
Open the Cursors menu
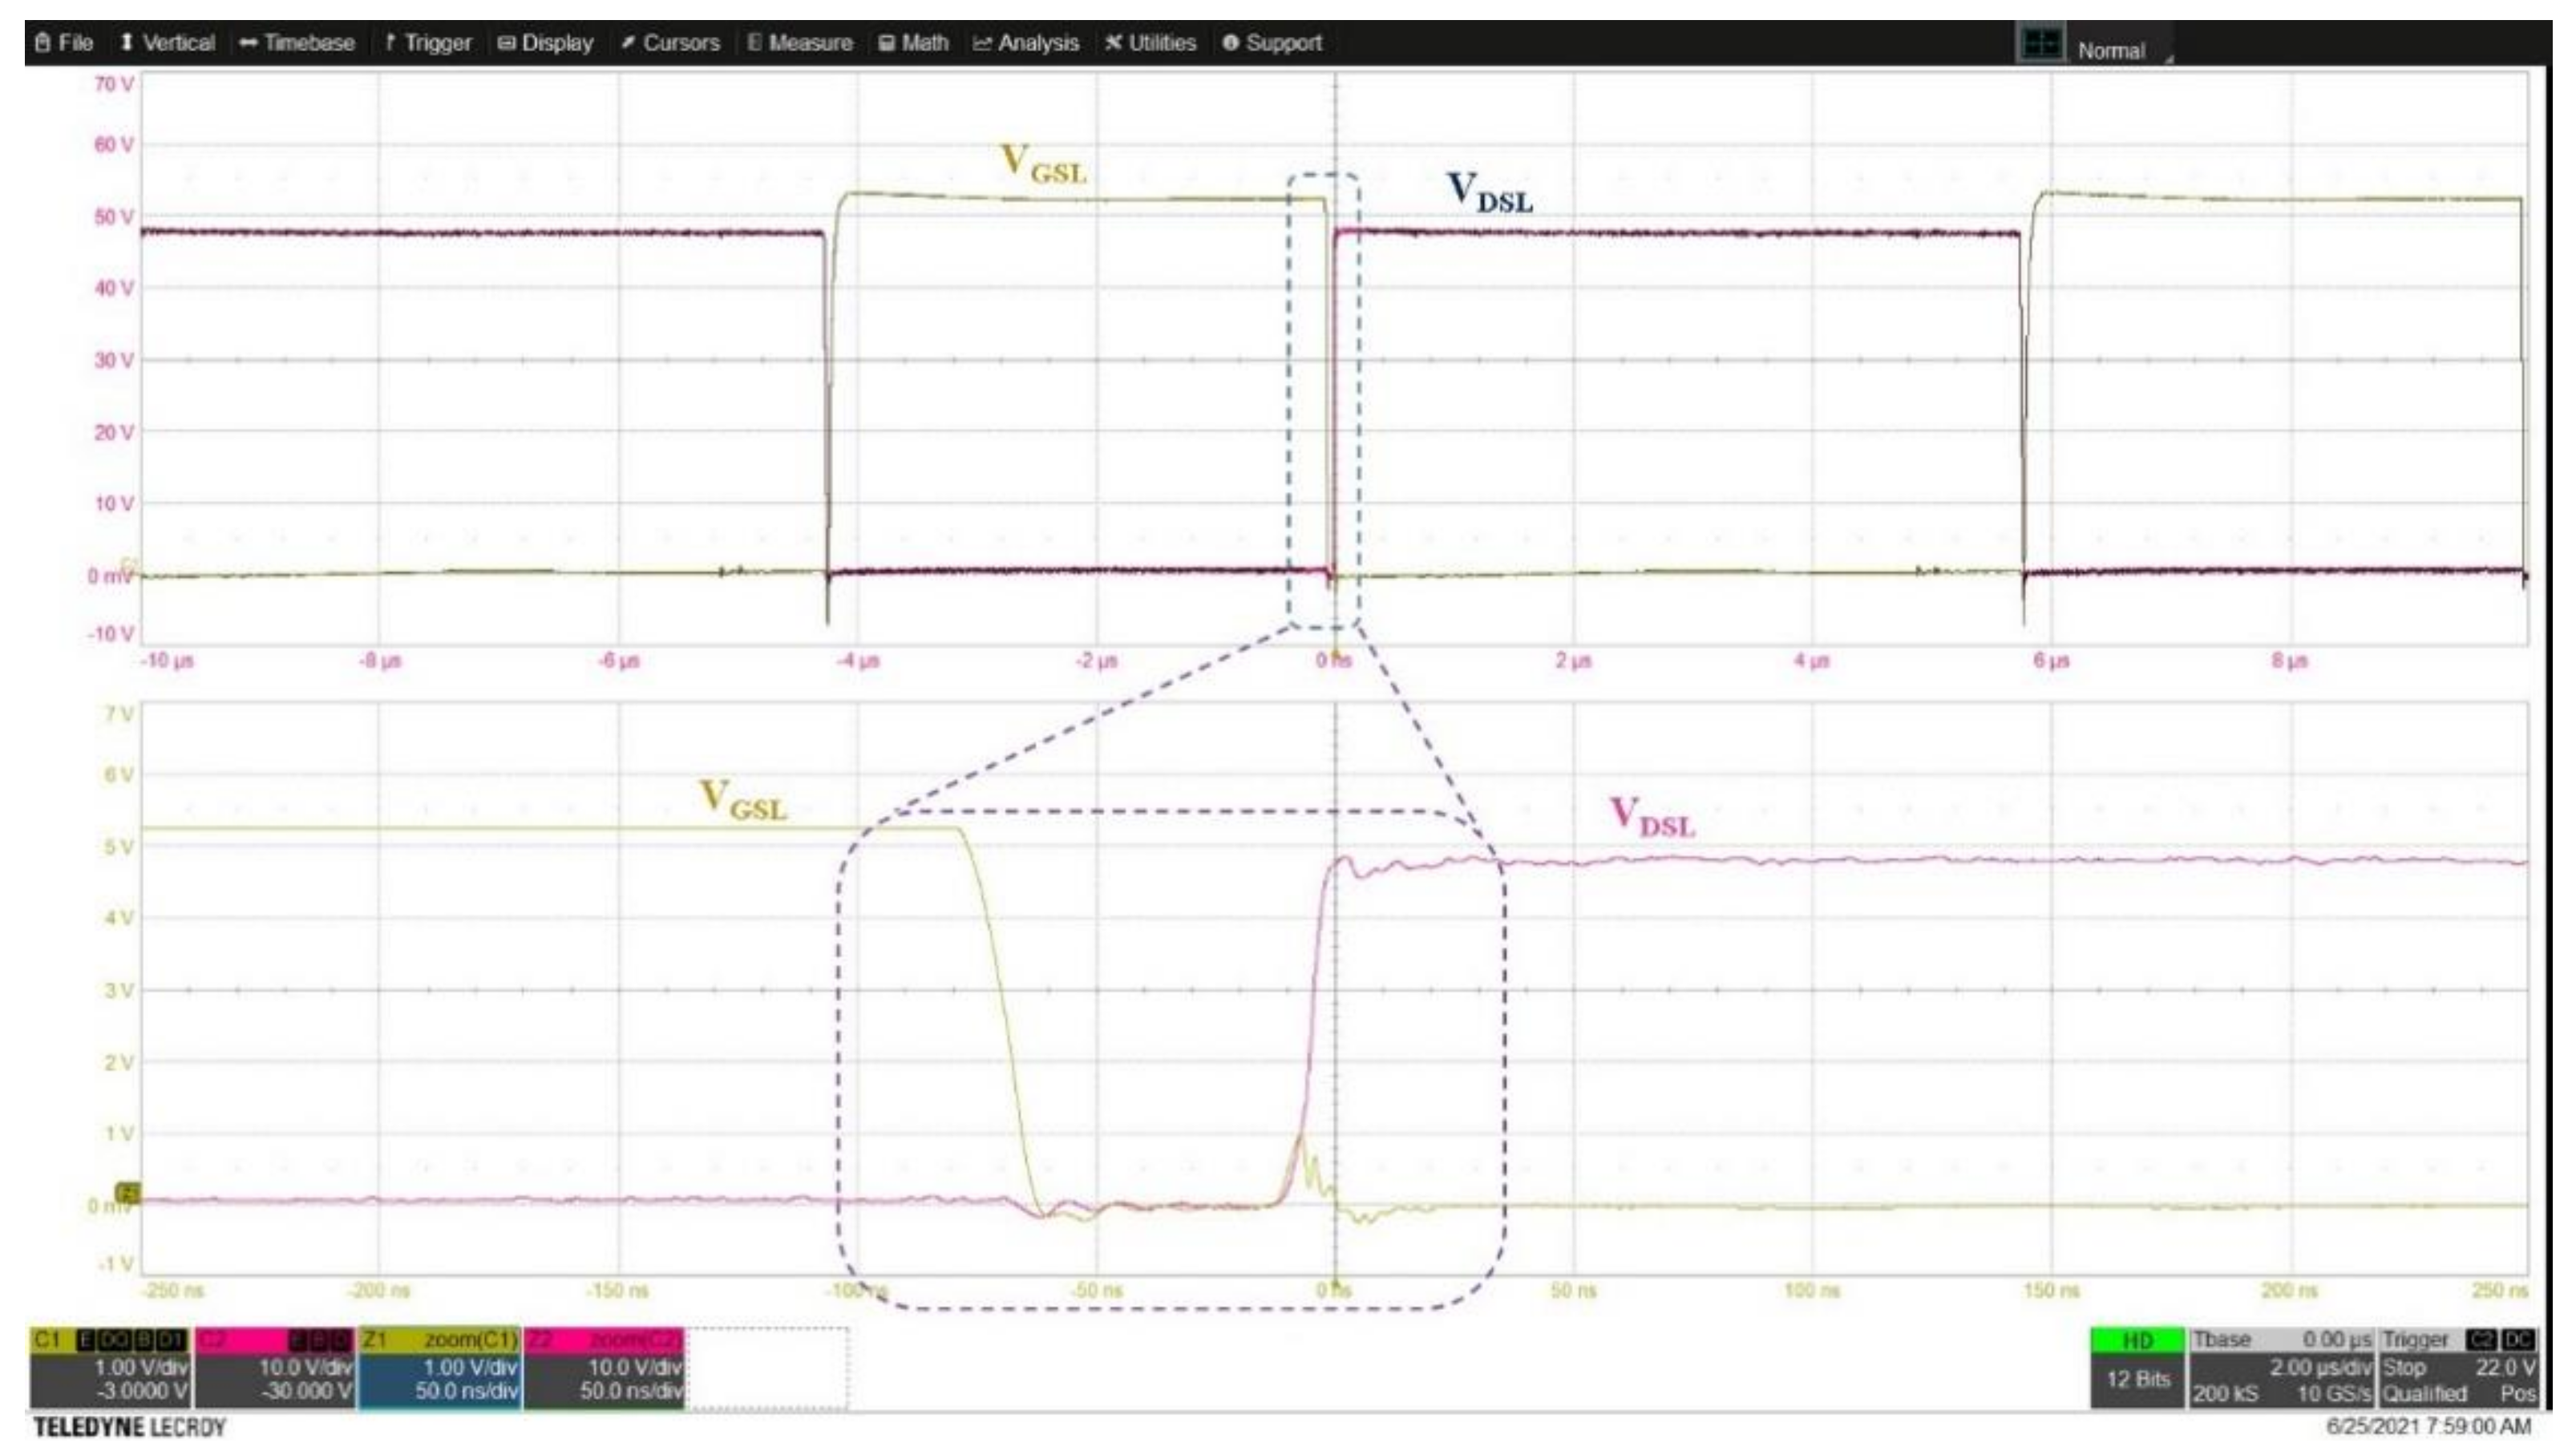click(670, 43)
